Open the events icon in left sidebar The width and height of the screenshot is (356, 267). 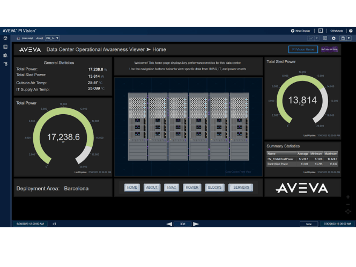tap(5, 64)
